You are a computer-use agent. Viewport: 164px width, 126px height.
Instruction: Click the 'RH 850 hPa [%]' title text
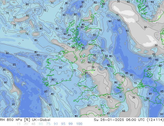[15, 120]
